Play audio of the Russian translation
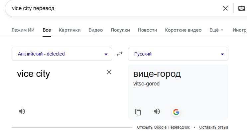The height and width of the screenshot is (138, 247). (x=157, y=111)
